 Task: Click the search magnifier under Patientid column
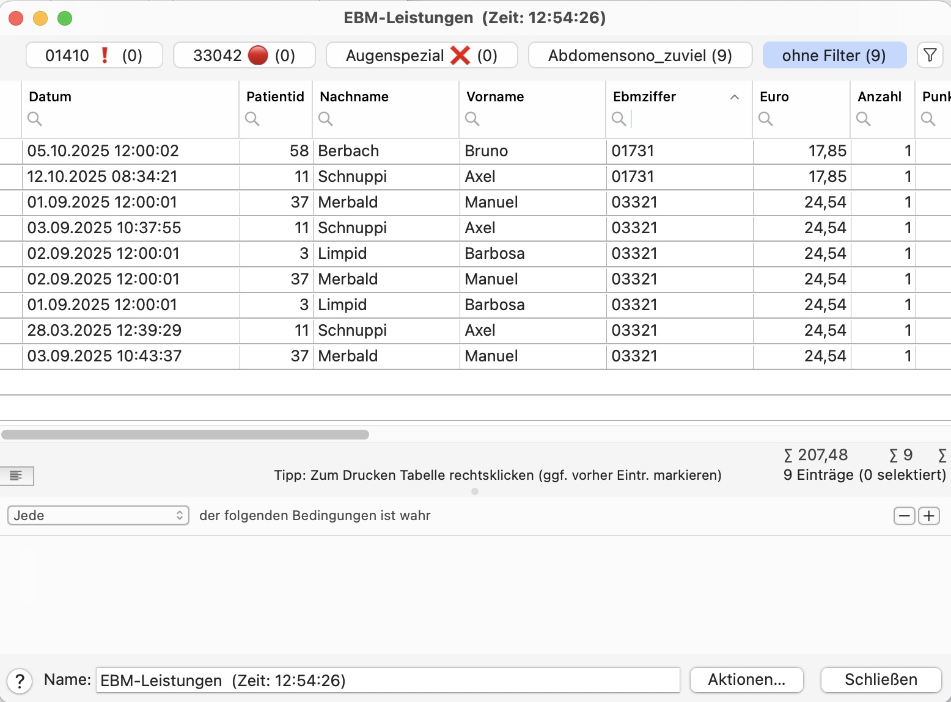[252, 119]
